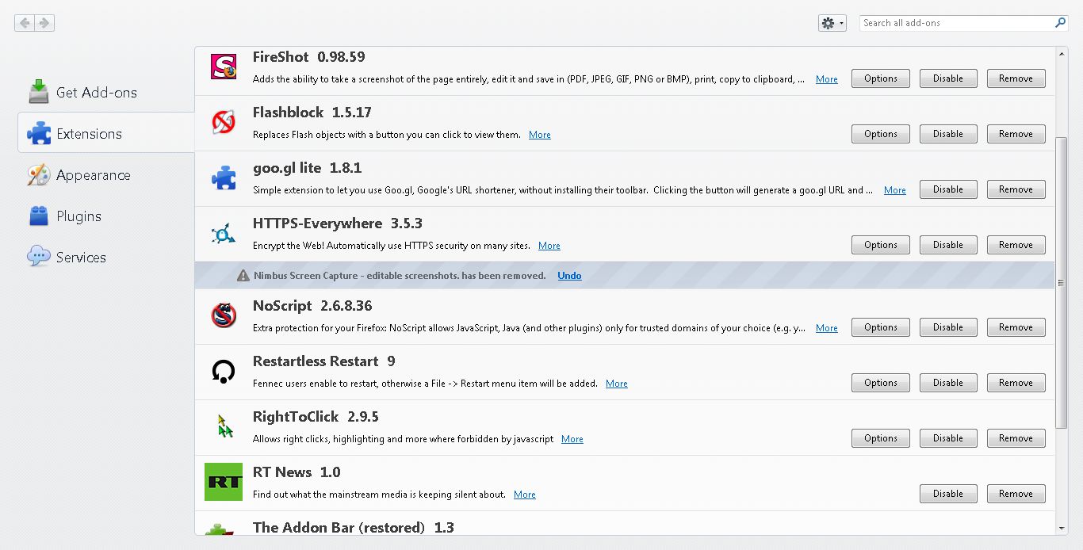Click the RightToClick cursor icon

(x=225, y=426)
